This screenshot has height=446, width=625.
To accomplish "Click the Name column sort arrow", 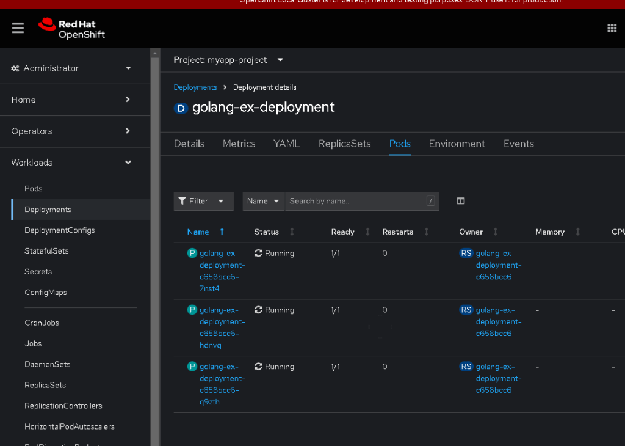I will (x=222, y=232).
